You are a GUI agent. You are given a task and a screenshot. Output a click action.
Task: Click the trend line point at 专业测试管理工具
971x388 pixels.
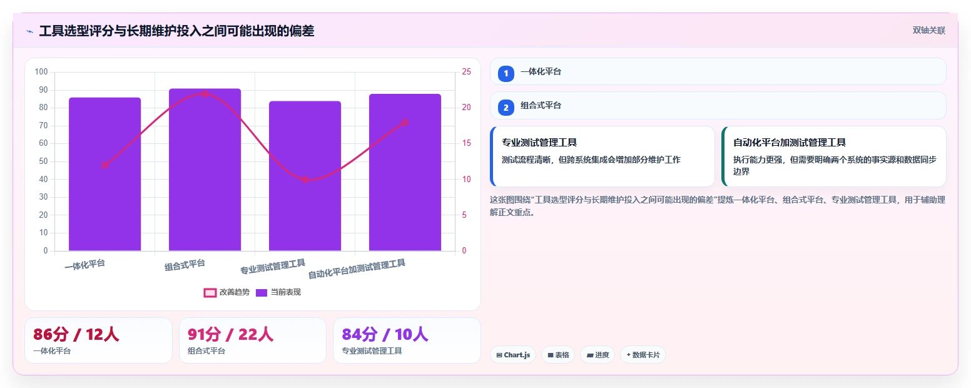click(x=305, y=180)
